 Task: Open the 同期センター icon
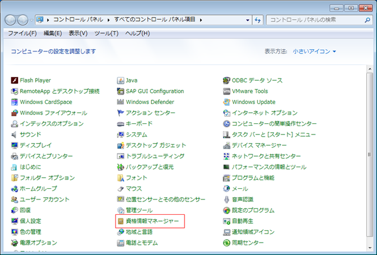pos(227,243)
